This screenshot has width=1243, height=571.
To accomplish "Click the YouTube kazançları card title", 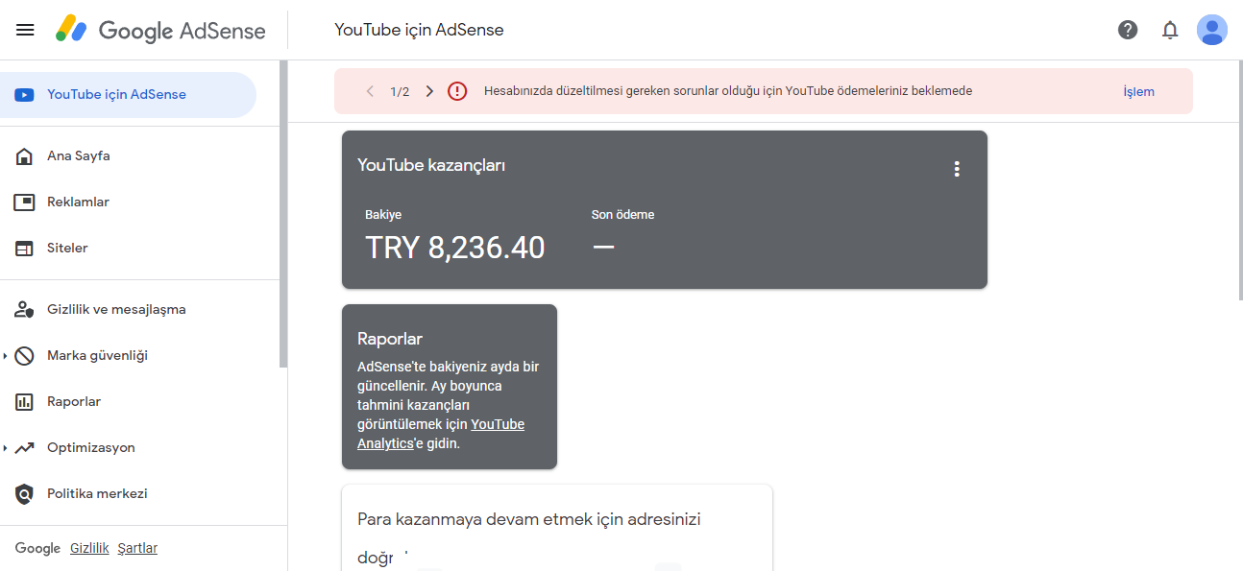I will tap(431, 165).
